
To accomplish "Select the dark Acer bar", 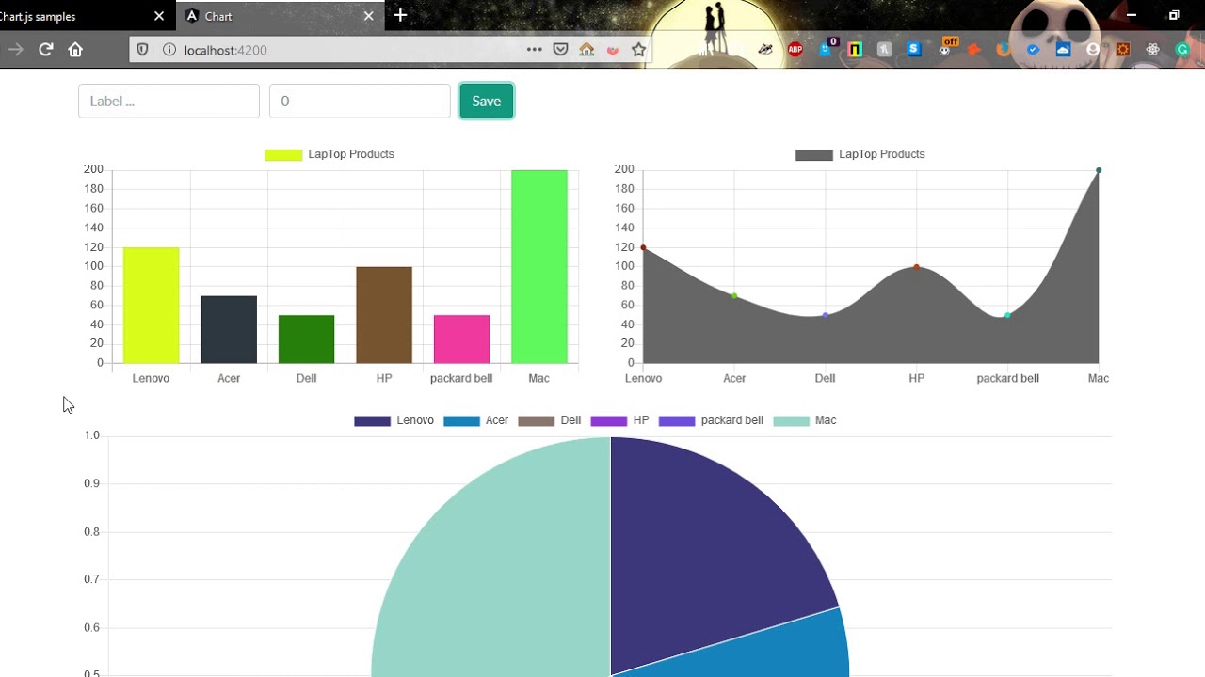I will click(x=229, y=329).
